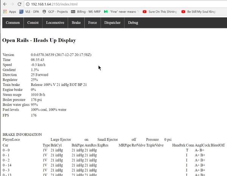Click the gradient value 1.3%
227x176 pixels.
35,70
